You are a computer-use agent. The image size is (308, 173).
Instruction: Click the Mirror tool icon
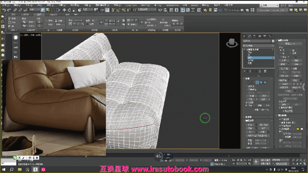point(160,10)
